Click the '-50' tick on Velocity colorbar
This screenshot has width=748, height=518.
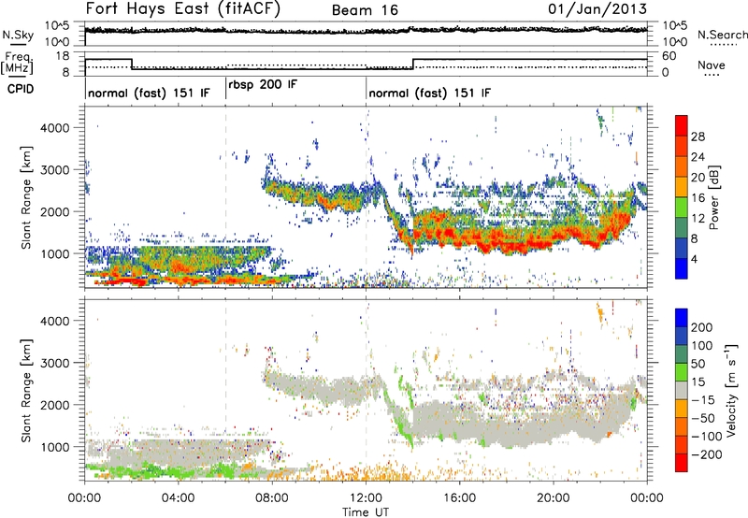click(x=703, y=418)
